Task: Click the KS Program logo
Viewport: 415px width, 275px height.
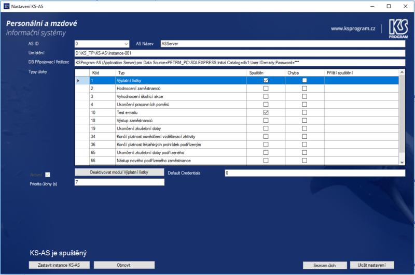Action: coord(398,28)
